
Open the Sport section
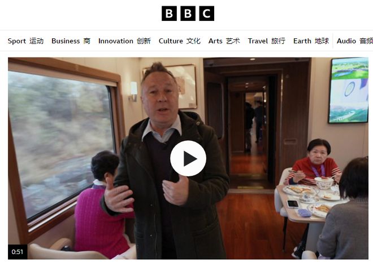(25, 41)
